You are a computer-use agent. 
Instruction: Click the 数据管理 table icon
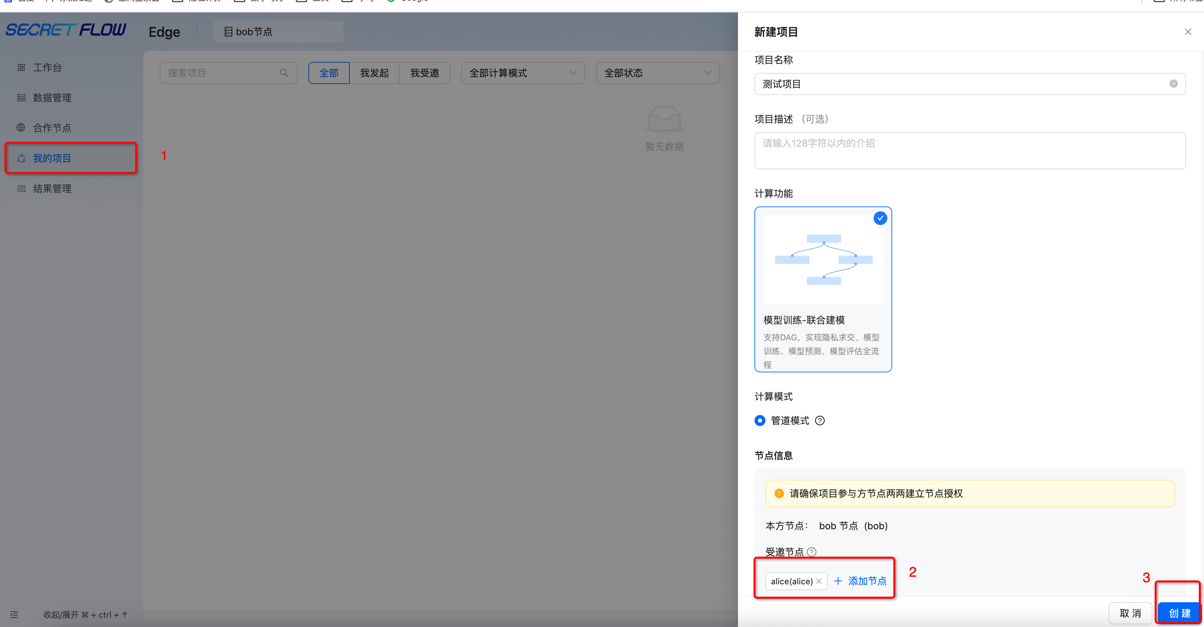[21, 98]
